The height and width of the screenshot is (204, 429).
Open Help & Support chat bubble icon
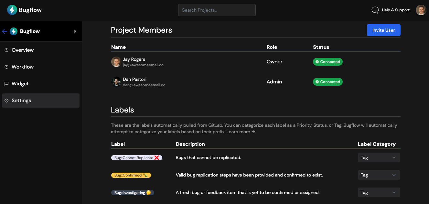pyautogui.click(x=375, y=10)
